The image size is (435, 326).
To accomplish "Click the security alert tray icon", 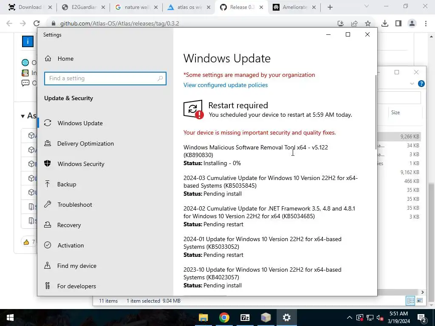I will [x=359, y=318].
